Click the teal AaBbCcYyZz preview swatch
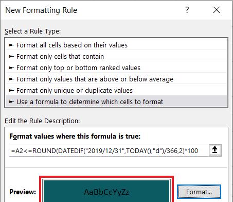This screenshot has height=202, width=233. (106, 191)
